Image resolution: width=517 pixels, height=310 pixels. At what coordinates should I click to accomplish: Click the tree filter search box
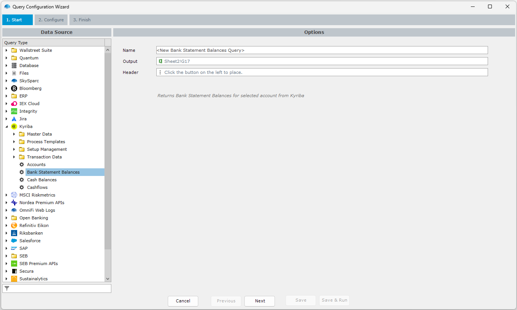57,289
